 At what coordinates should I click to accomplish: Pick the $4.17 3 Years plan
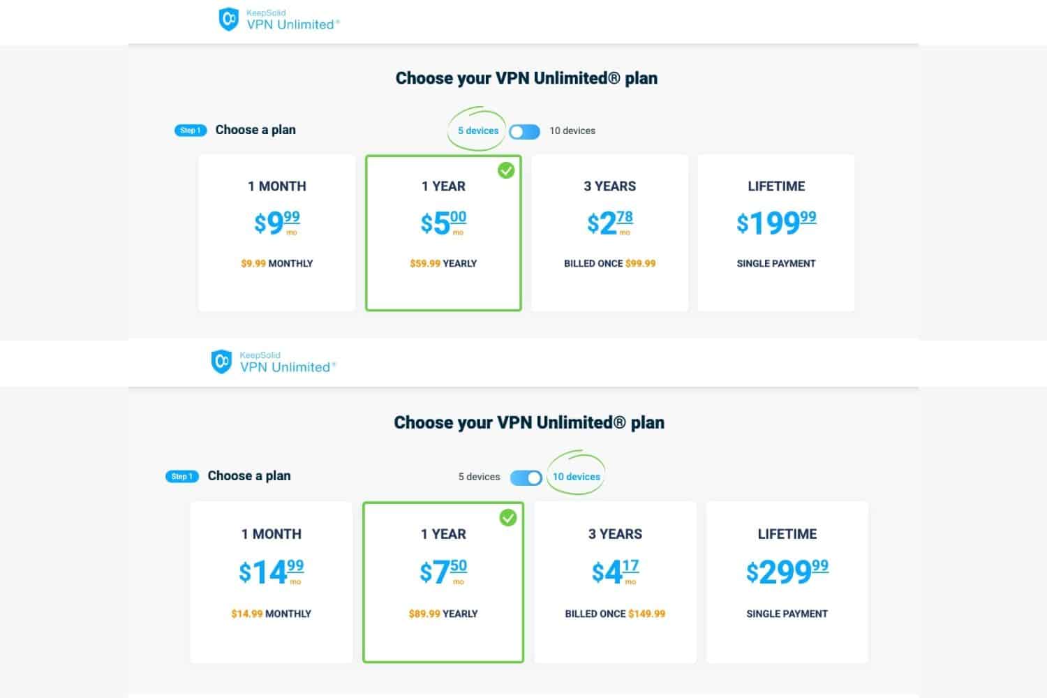click(615, 582)
